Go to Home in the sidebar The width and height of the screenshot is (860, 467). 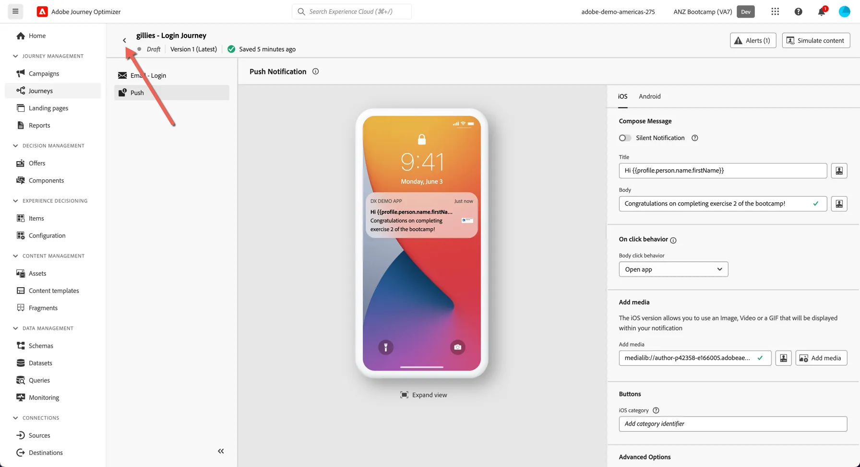53,35
